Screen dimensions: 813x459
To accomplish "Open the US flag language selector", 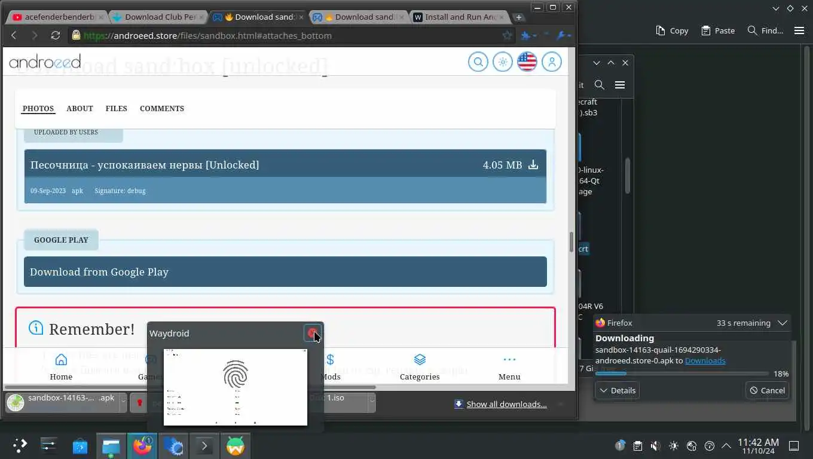I will tap(527, 62).
